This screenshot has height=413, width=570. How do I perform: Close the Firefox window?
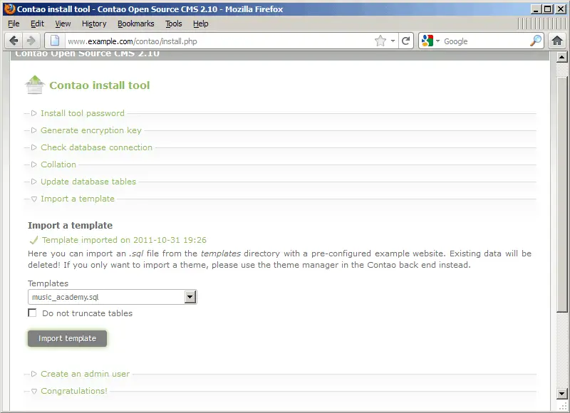[561, 9]
